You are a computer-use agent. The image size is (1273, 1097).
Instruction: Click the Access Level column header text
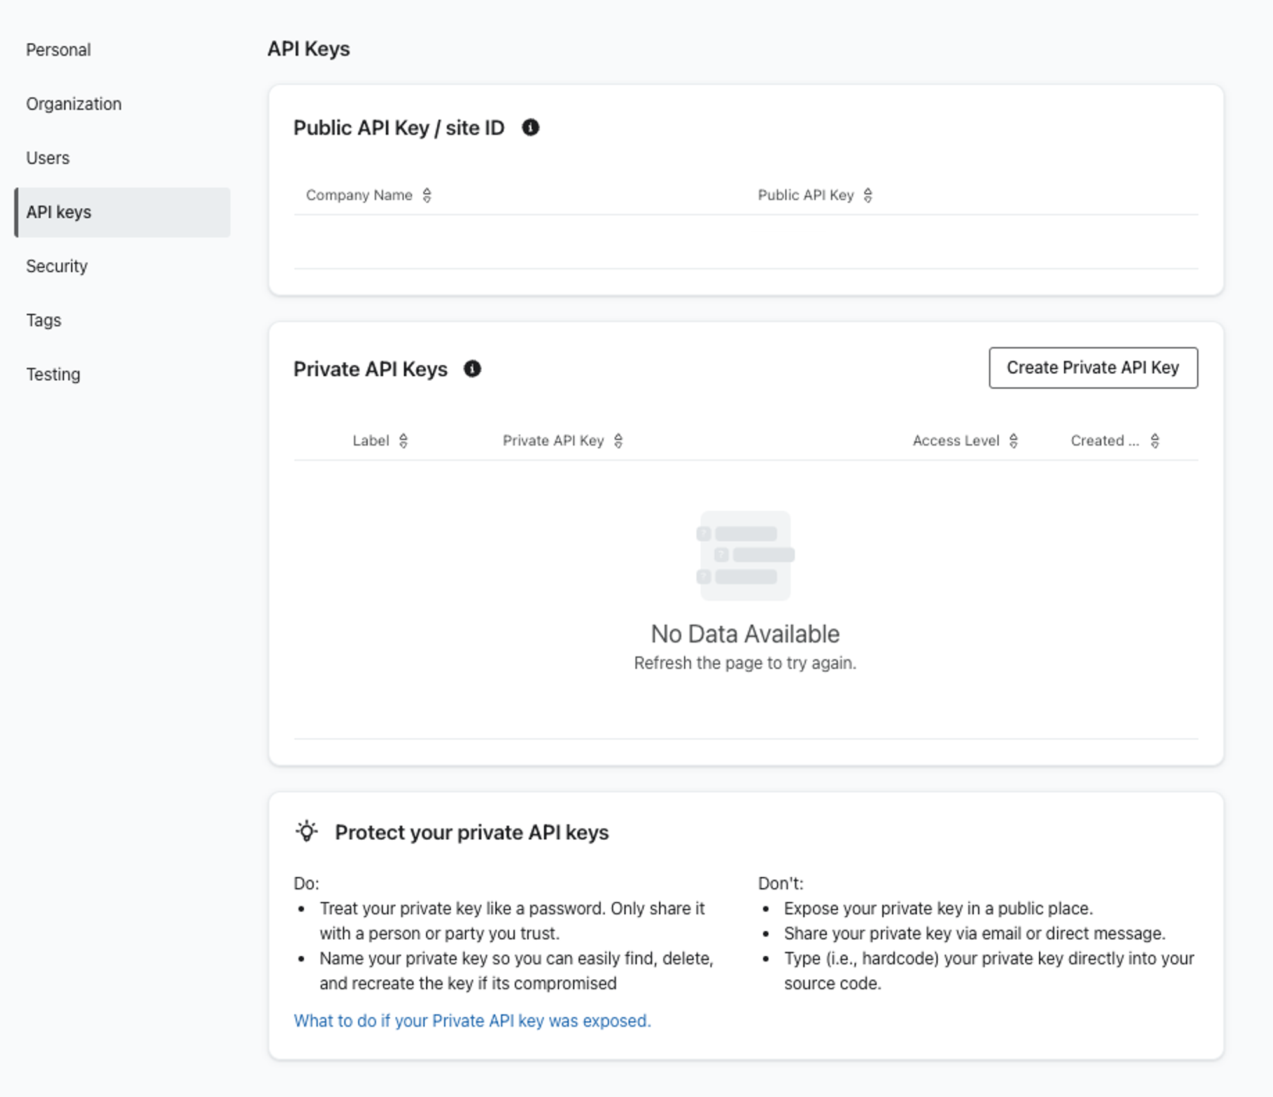956,441
